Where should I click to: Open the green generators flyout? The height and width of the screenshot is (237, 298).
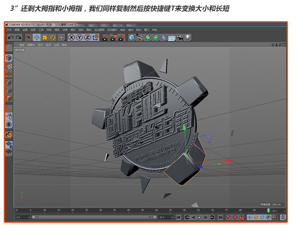[148, 38]
